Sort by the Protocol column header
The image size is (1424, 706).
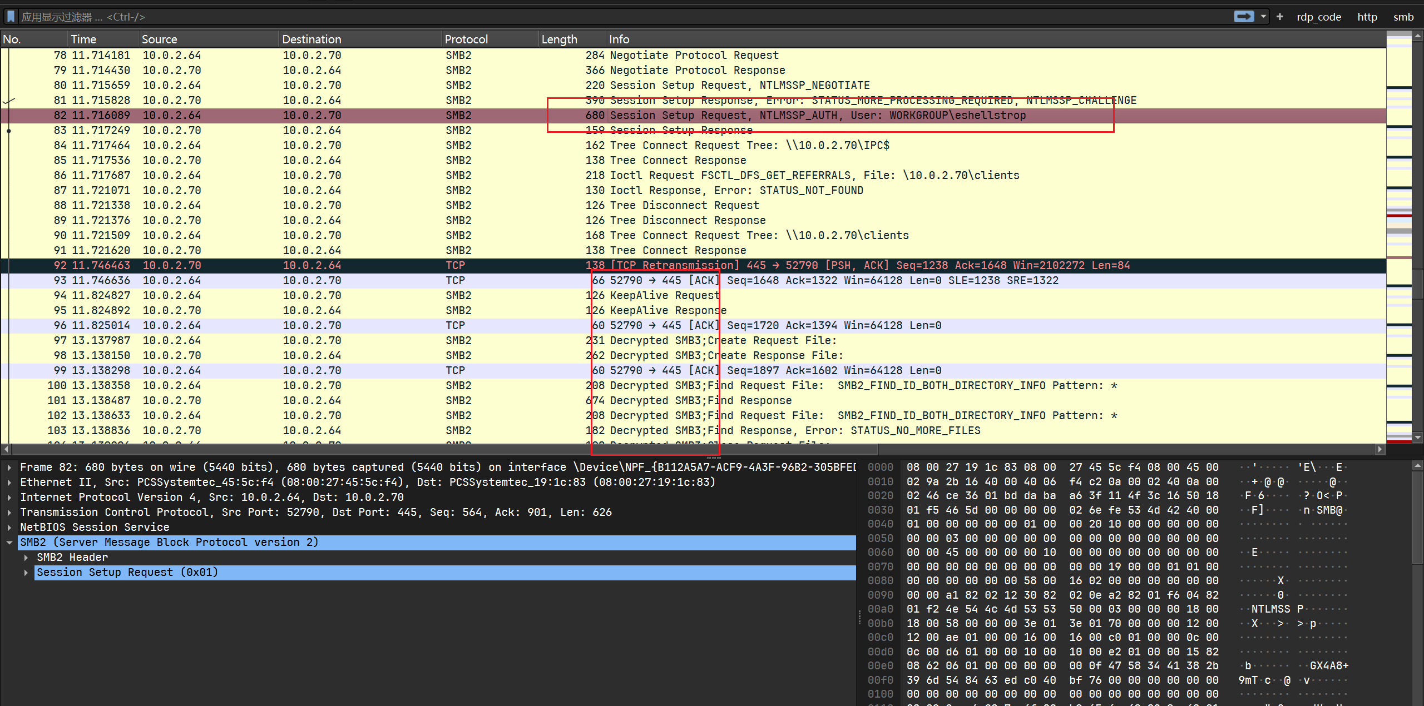(x=466, y=39)
